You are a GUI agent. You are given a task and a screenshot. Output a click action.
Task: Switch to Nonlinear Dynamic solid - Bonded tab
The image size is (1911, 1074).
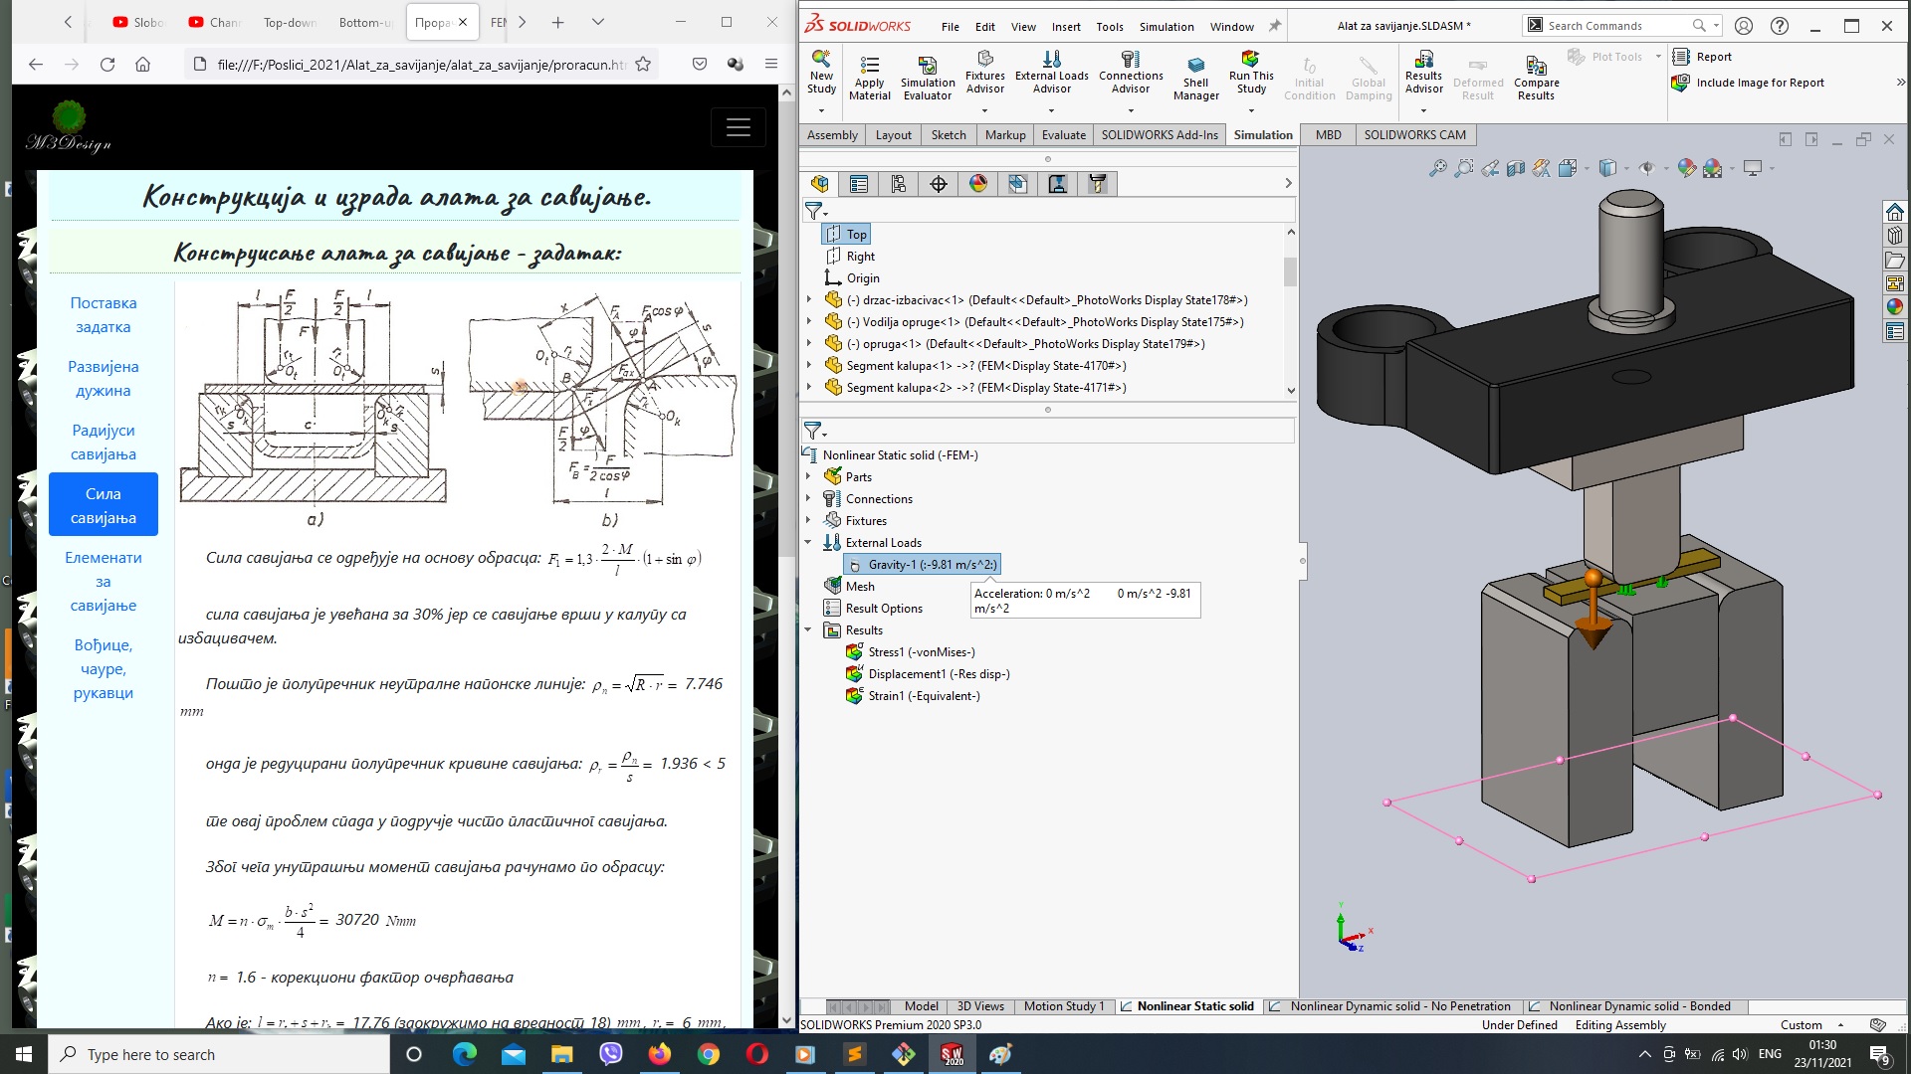tap(1638, 1006)
